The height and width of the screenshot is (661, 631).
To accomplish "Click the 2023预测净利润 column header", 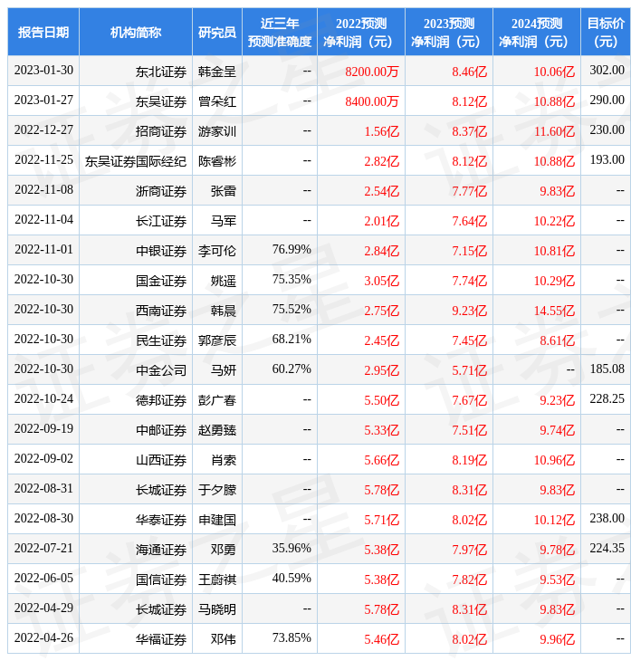I will pos(448,32).
